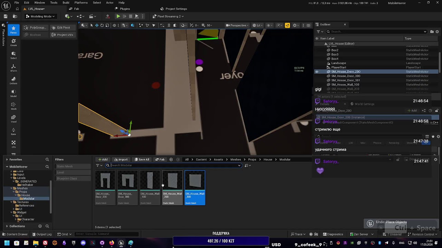Select the scale gizmo tool in viewport
The height and width of the screenshot is (248, 442).
click(x=107, y=25)
